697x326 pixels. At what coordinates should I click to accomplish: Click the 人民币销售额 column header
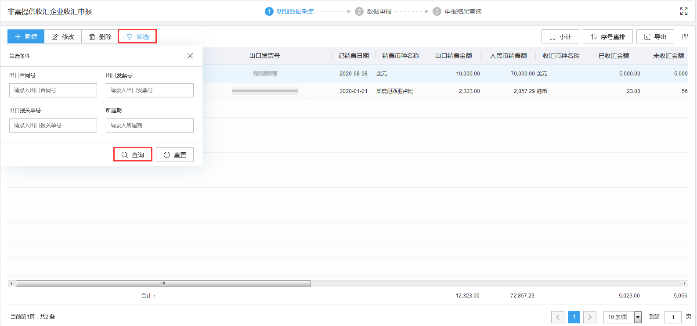tap(508, 56)
